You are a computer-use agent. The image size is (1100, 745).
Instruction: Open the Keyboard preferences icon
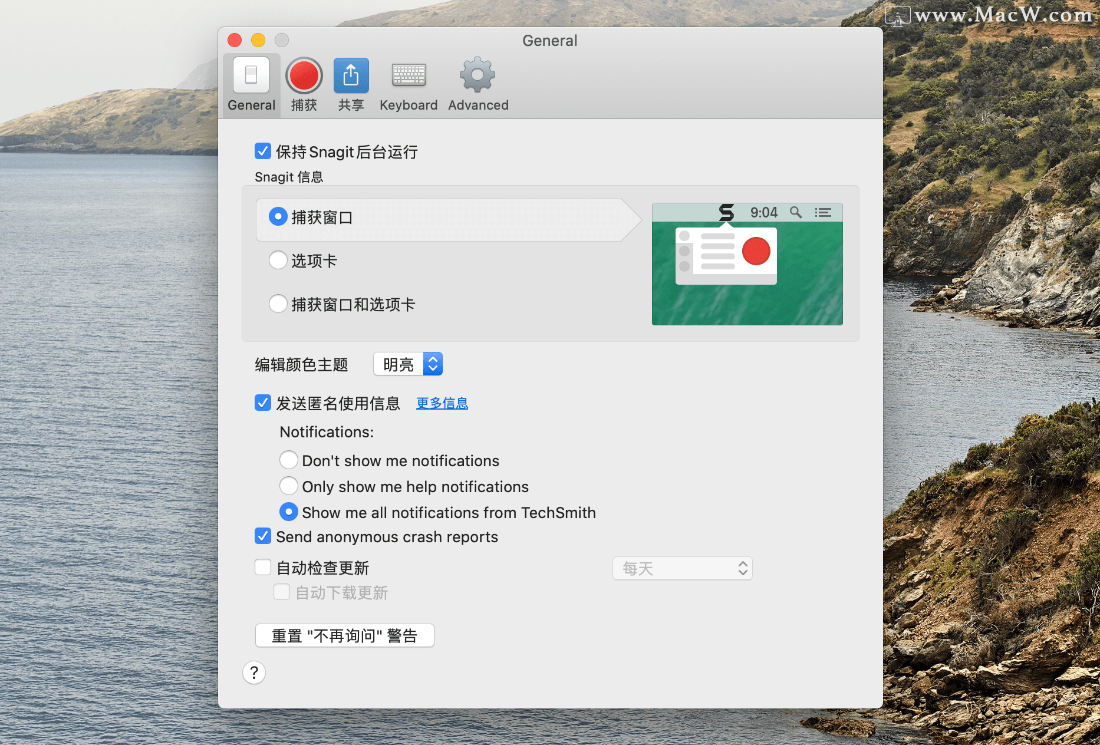(x=409, y=76)
